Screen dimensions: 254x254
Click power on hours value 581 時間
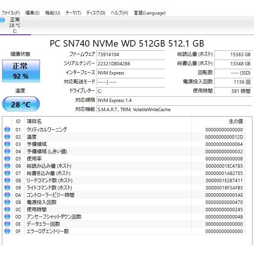[x=233, y=91]
